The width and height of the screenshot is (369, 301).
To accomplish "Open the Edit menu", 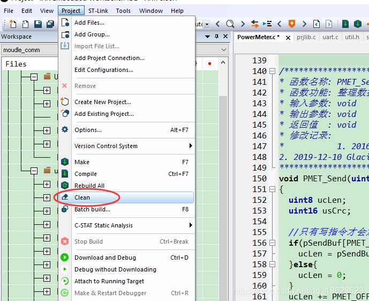I will pos(27,11).
